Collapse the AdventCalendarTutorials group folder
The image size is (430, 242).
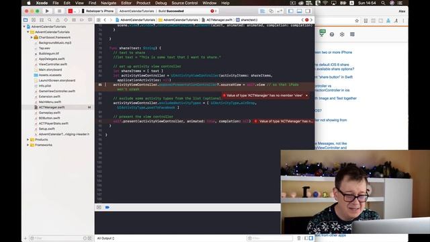click(x=28, y=32)
